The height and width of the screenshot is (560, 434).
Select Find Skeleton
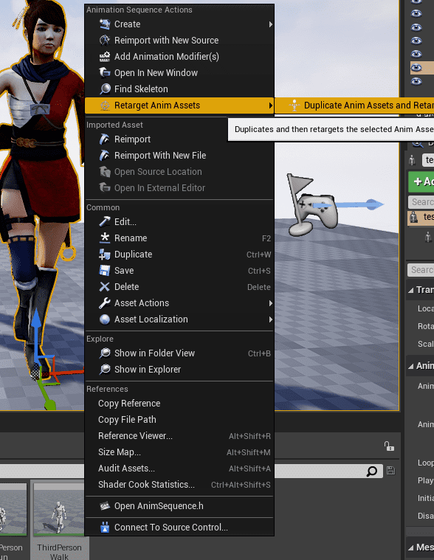(x=179, y=89)
